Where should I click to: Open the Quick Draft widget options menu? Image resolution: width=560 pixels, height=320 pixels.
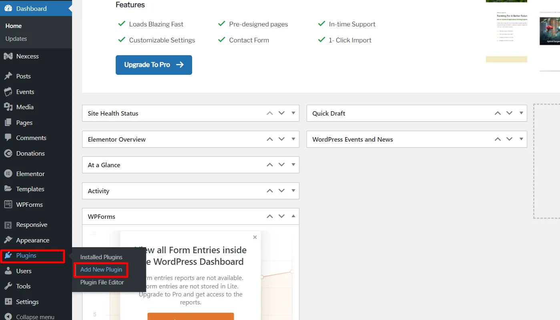coord(521,113)
